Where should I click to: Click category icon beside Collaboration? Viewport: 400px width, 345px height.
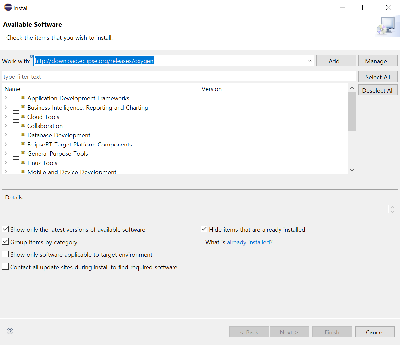coord(23,125)
